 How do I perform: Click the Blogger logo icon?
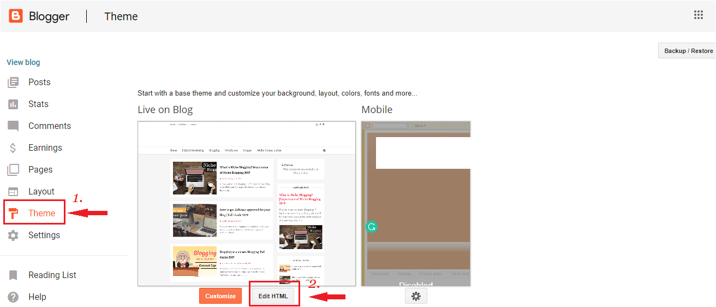point(16,16)
